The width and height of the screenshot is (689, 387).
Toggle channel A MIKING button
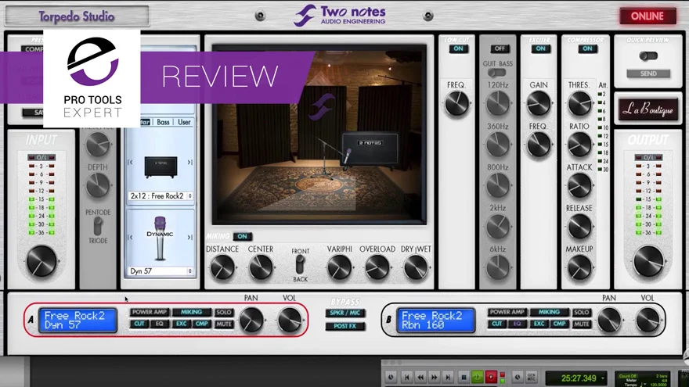(191, 313)
